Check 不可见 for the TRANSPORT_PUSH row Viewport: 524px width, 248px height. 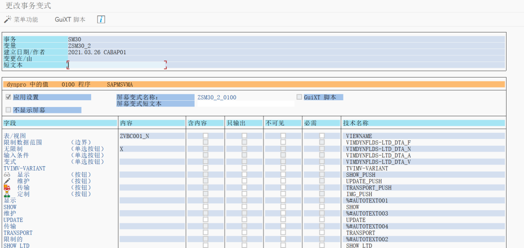pyautogui.click(x=283, y=187)
